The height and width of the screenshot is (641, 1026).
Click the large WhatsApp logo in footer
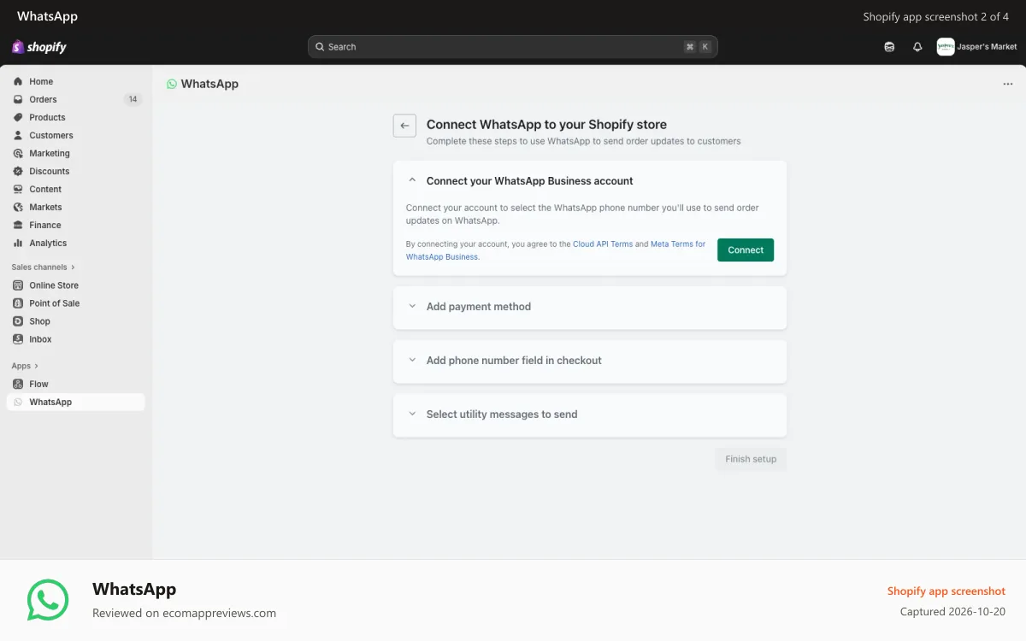(x=48, y=600)
